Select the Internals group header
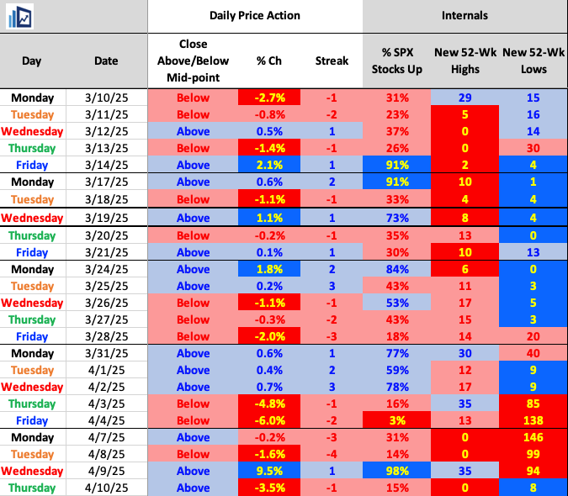 click(x=464, y=16)
